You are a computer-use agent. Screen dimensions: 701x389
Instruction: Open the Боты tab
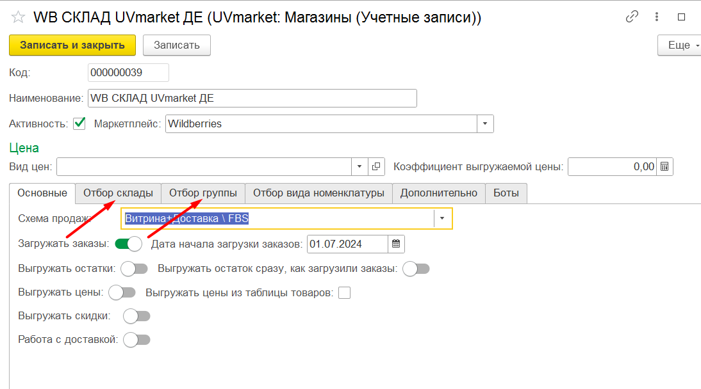click(x=506, y=193)
